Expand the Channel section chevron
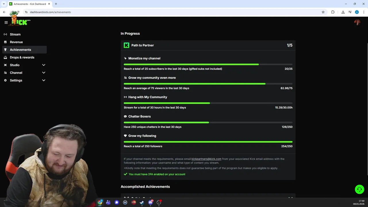 pos(44,73)
